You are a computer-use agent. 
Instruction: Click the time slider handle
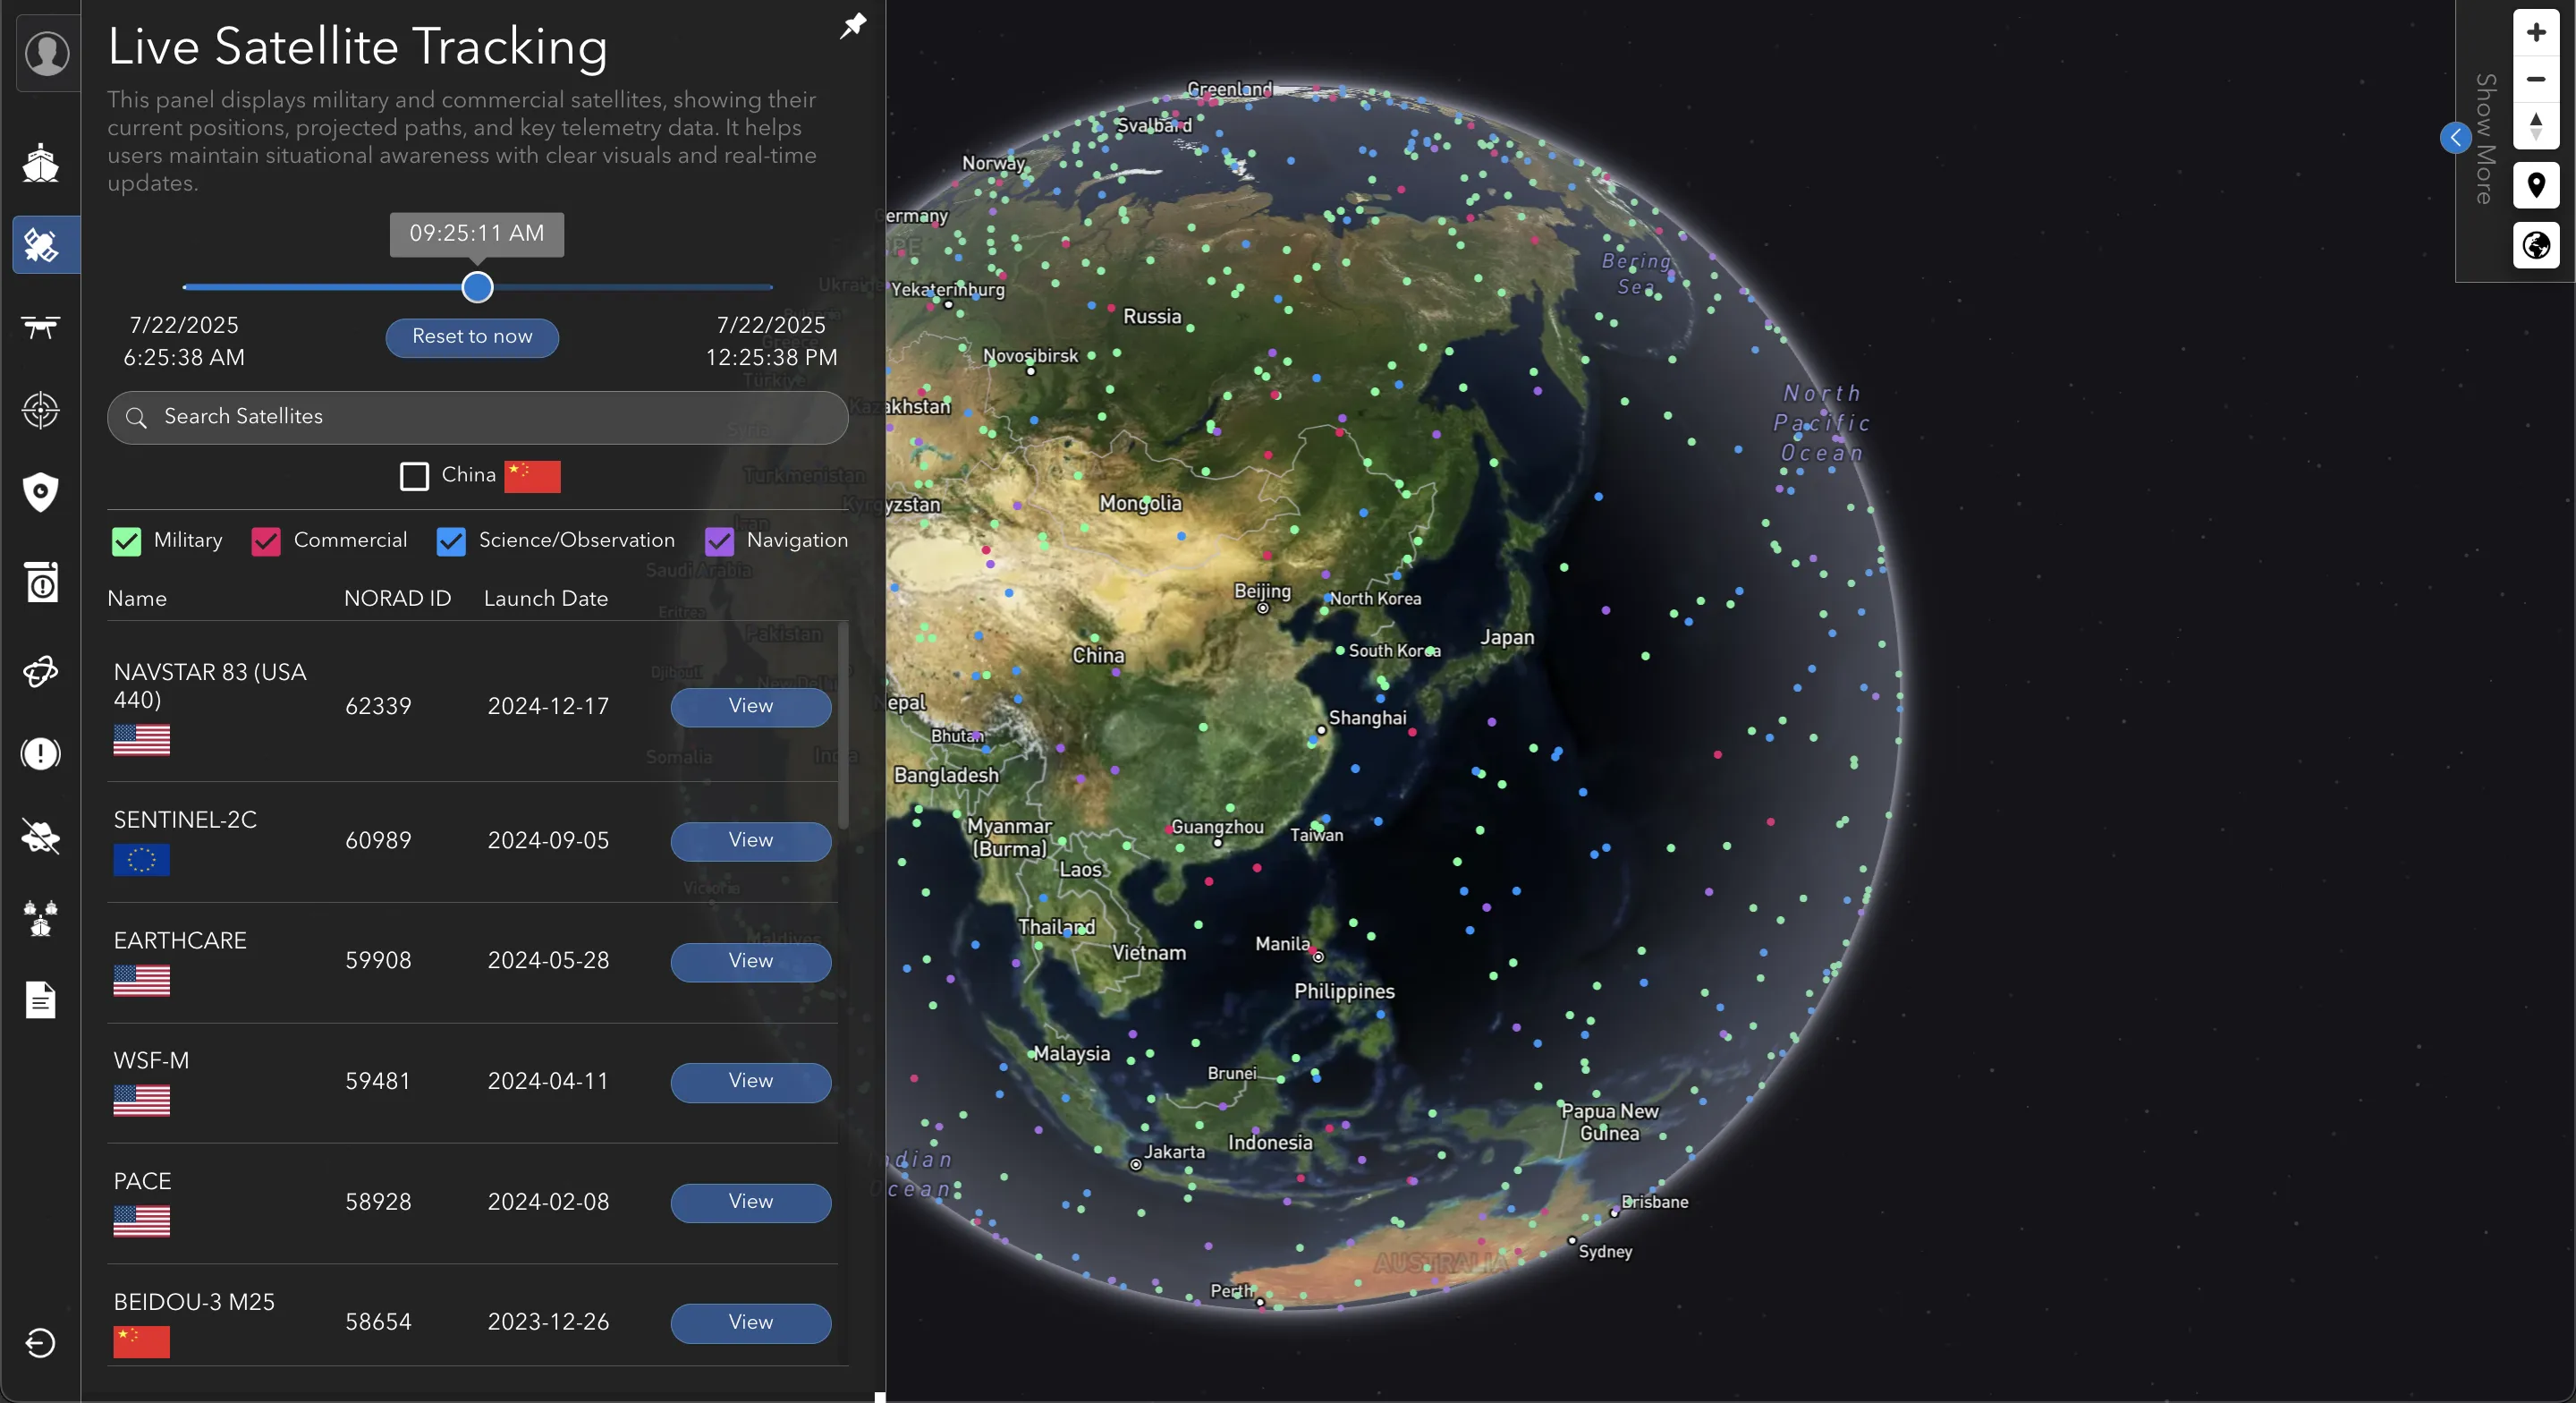pos(478,287)
